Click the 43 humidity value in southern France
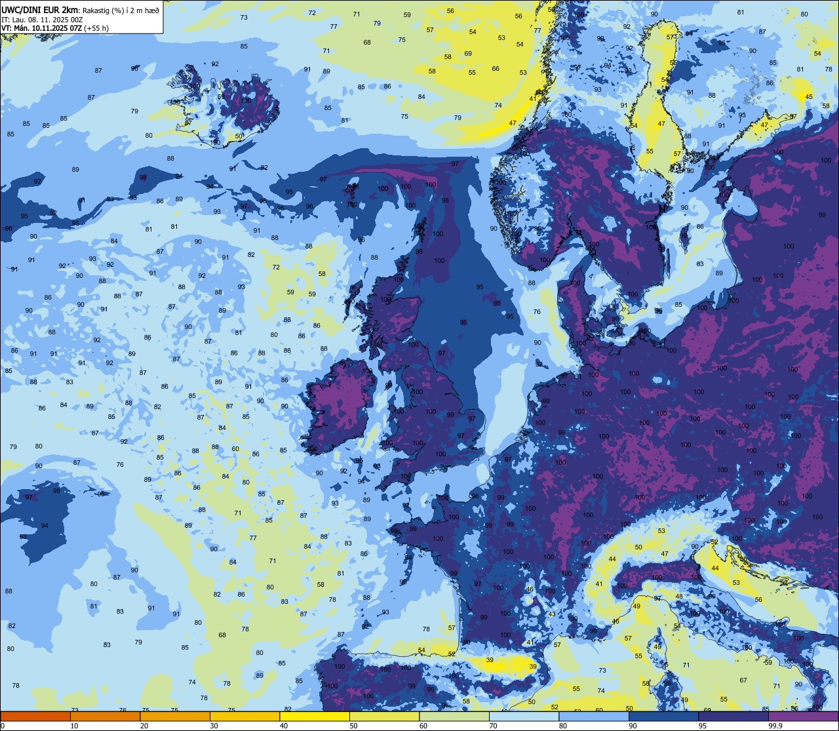 [552, 614]
